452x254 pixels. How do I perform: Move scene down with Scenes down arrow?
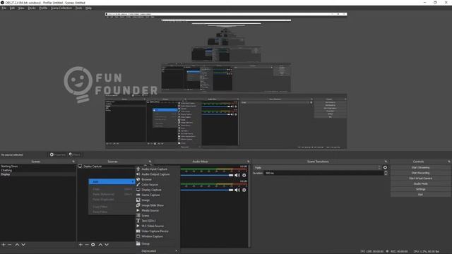(23, 245)
